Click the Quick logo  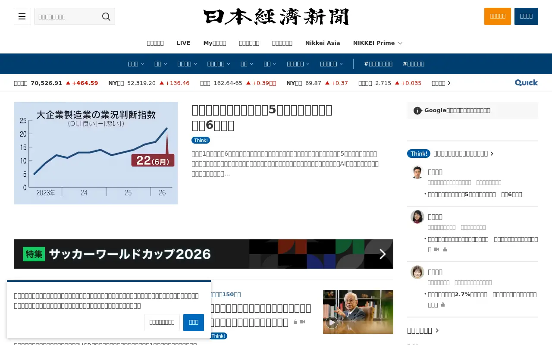[x=526, y=82]
